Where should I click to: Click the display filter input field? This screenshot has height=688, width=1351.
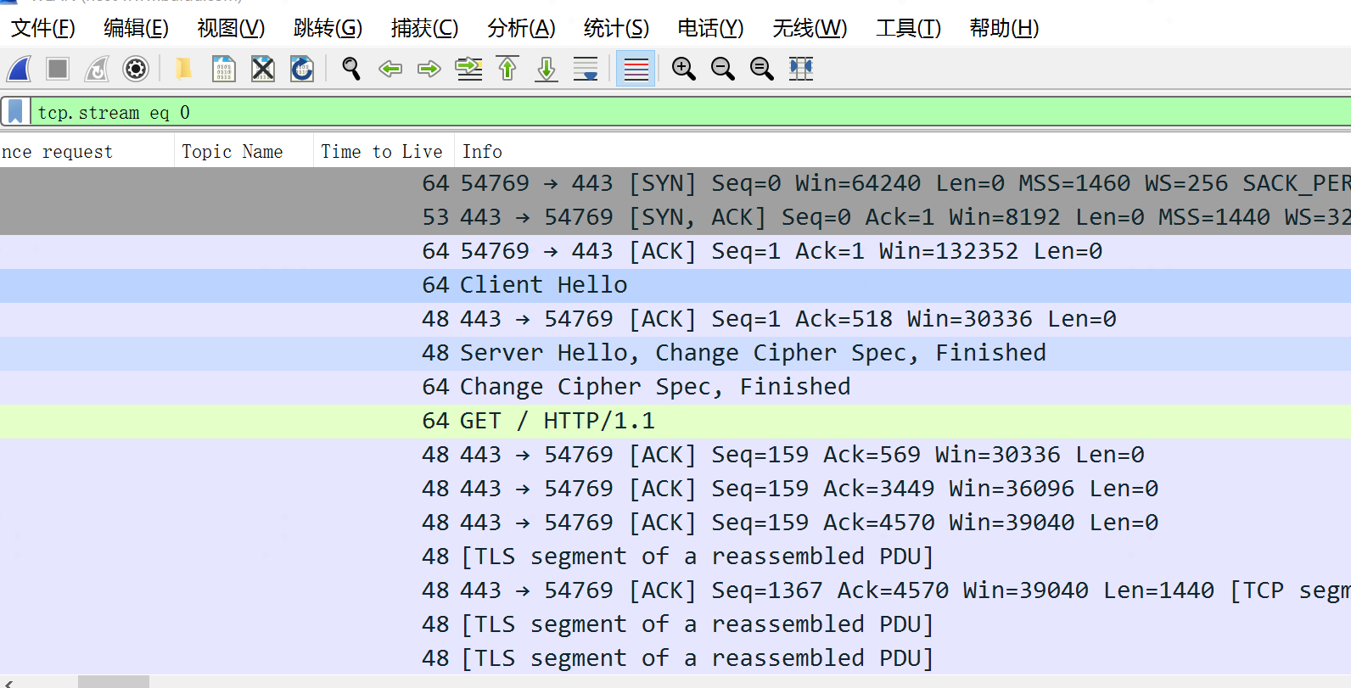pyautogui.click(x=679, y=112)
